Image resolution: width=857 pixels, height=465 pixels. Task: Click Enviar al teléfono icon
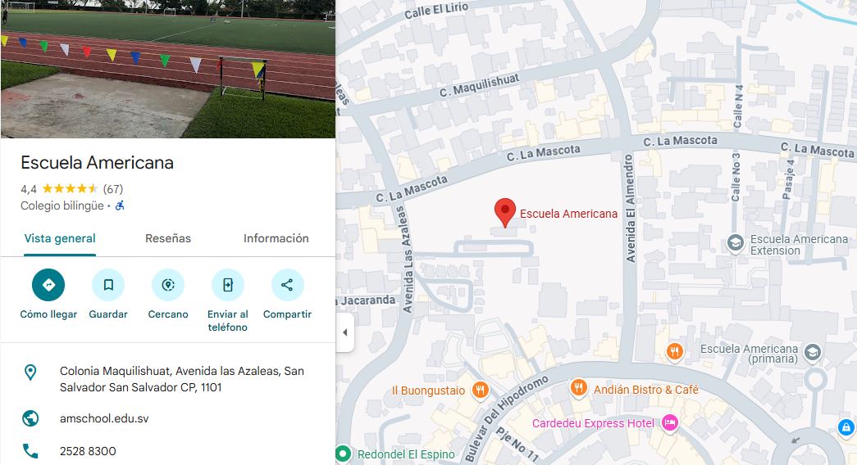click(228, 285)
